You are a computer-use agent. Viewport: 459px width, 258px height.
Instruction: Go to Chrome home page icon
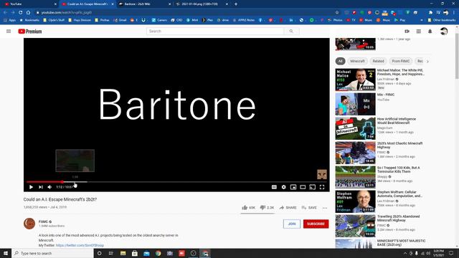28,13
